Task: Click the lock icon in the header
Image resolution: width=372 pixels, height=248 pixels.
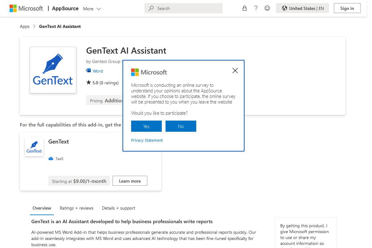Action: pyautogui.click(x=245, y=8)
